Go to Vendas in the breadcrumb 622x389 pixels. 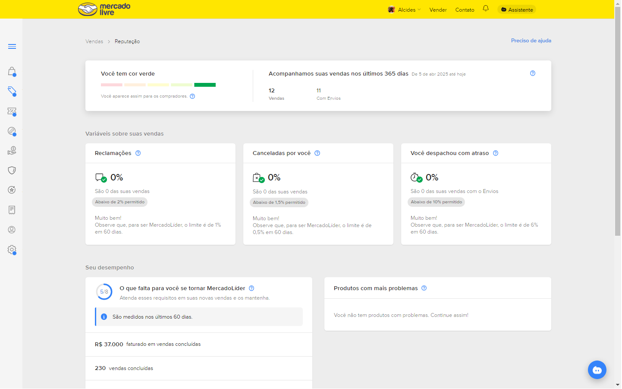tap(94, 41)
